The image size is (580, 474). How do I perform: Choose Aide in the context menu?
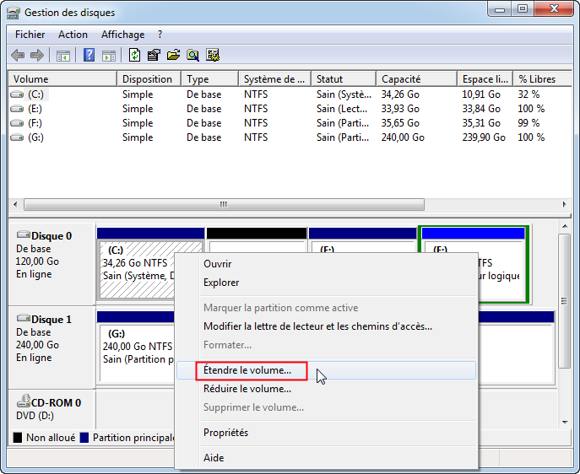[327, 458]
